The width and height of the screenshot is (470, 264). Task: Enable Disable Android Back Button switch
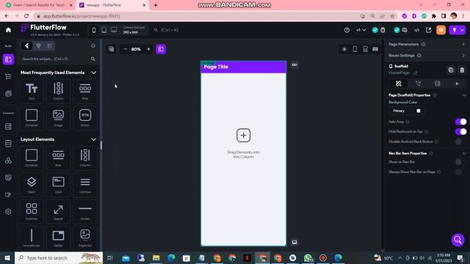coord(460,142)
